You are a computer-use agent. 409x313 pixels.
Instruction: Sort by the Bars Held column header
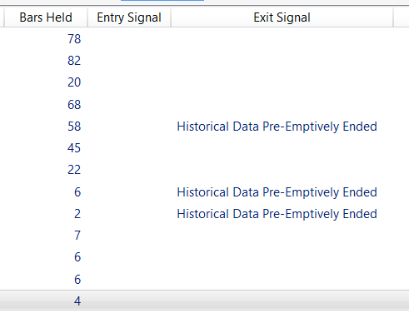tap(46, 17)
